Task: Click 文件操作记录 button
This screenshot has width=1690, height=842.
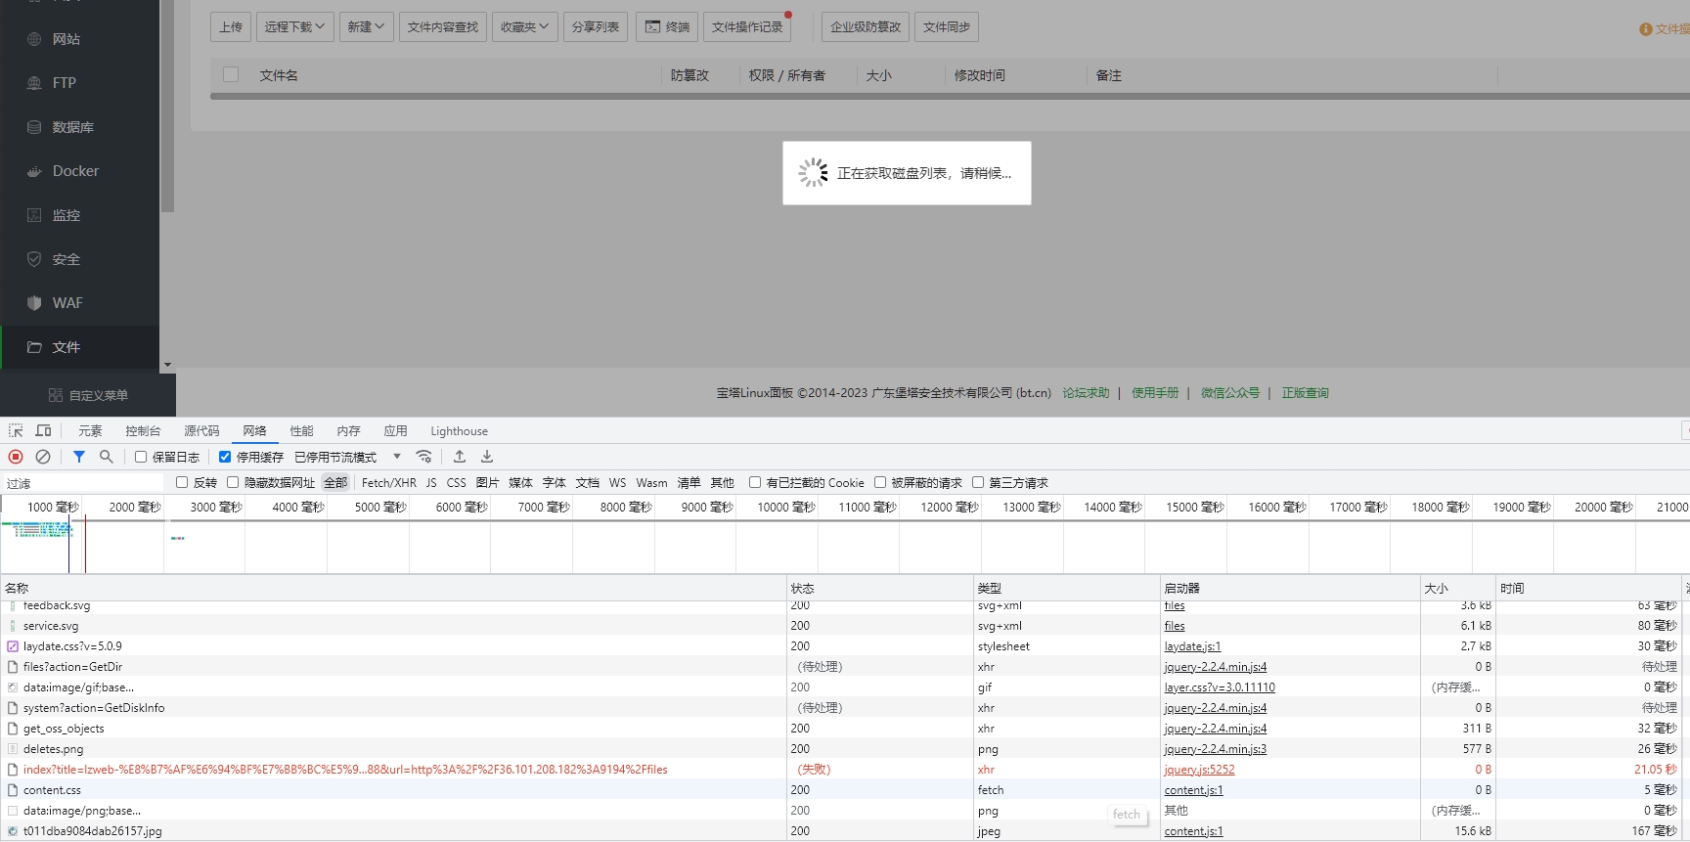Action: coord(747,27)
